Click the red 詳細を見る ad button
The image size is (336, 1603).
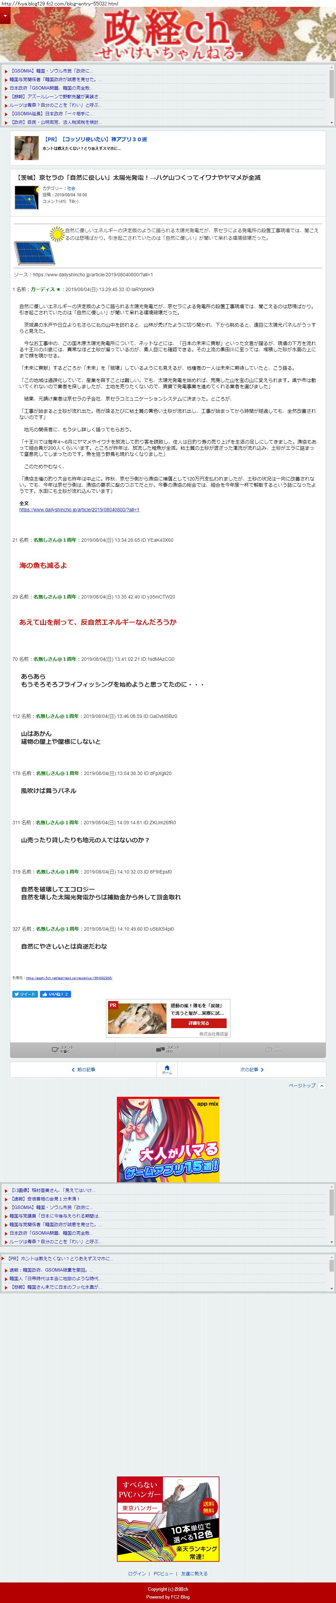tap(199, 1023)
